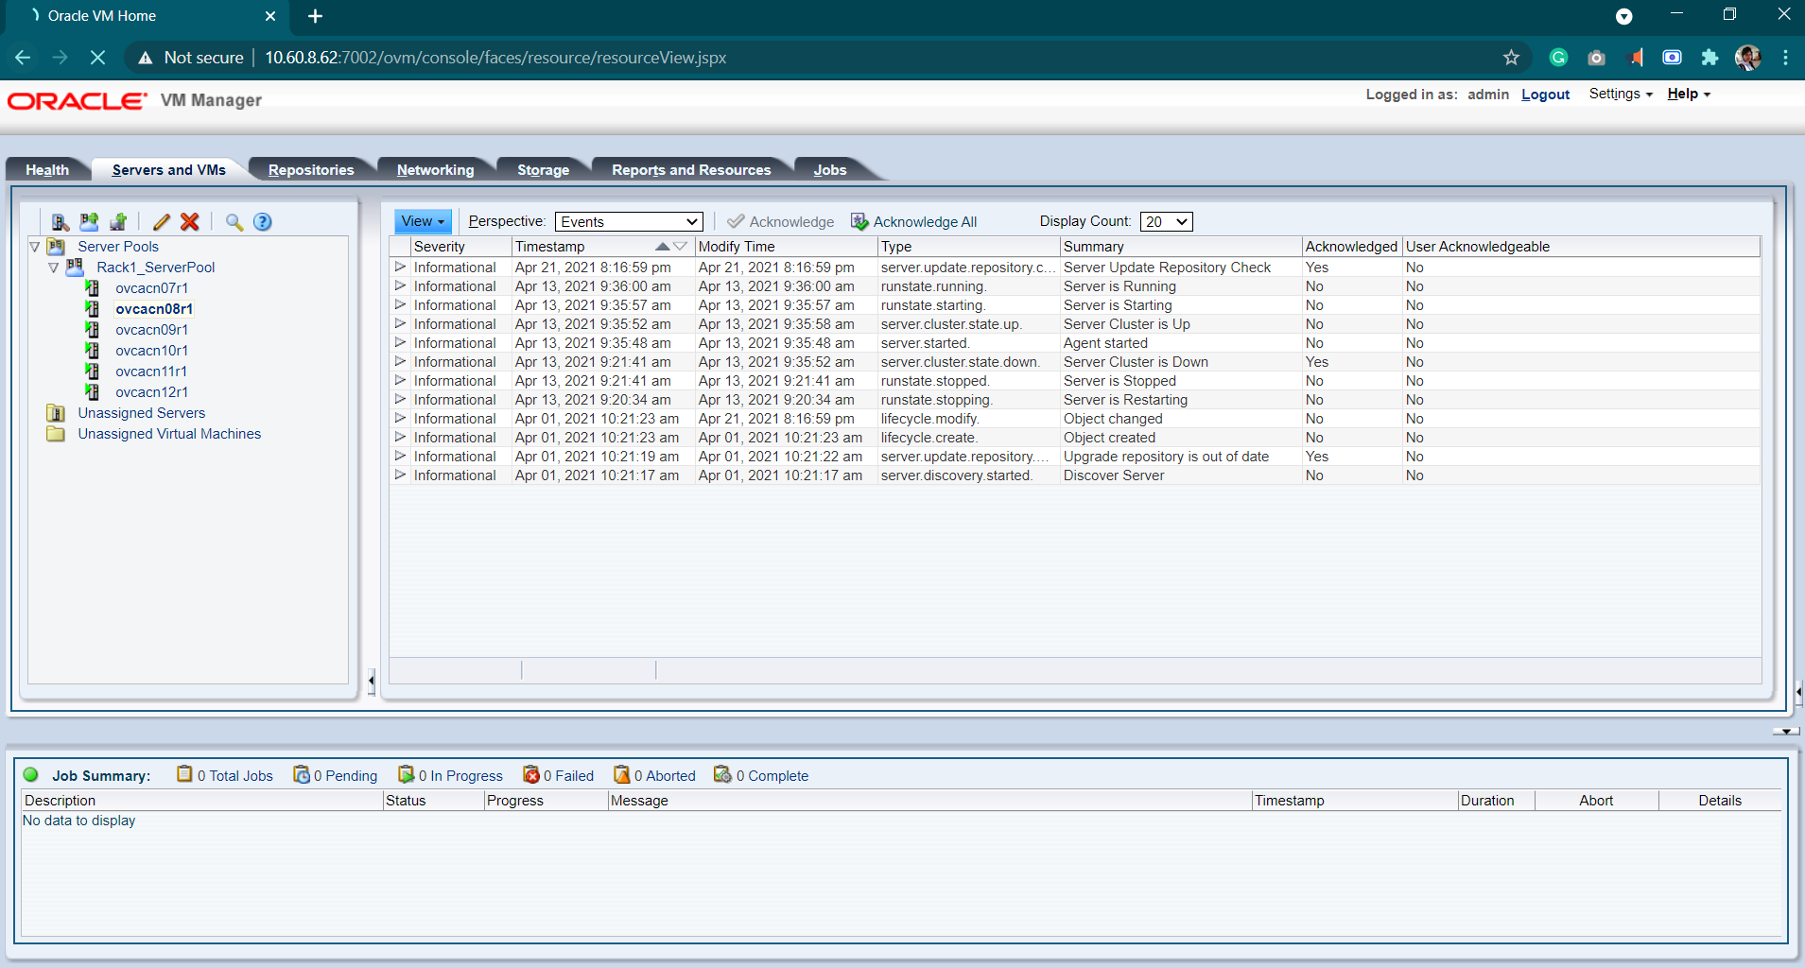Click the Logout link
Screen dimensions: 1805x968
click(x=1545, y=95)
